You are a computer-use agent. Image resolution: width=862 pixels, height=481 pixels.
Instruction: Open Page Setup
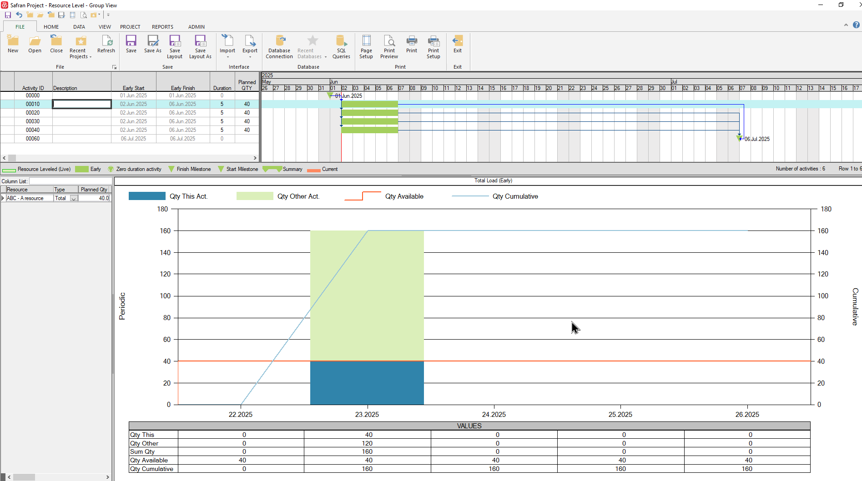(366, 47)
